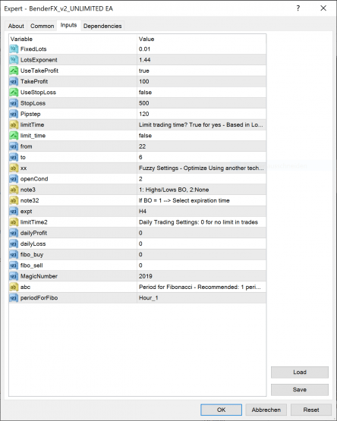Screen dimensions: 337x421
Task: Click the openCond integer icon
Action: tap(14, 179)
